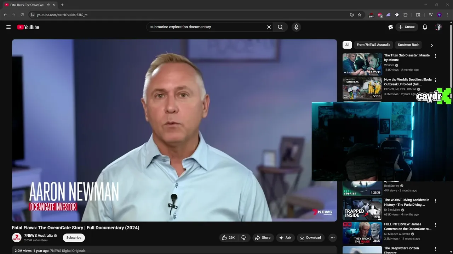Go to YouTube home via logo
Image resolution: width=453 pixels, height=254 pixels.
28,27
